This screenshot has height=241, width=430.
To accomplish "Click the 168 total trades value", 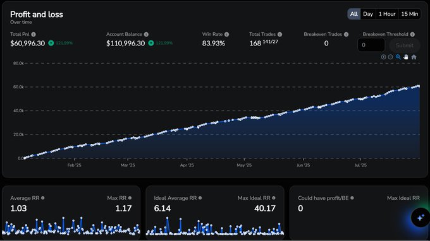I will pos(255,44).
